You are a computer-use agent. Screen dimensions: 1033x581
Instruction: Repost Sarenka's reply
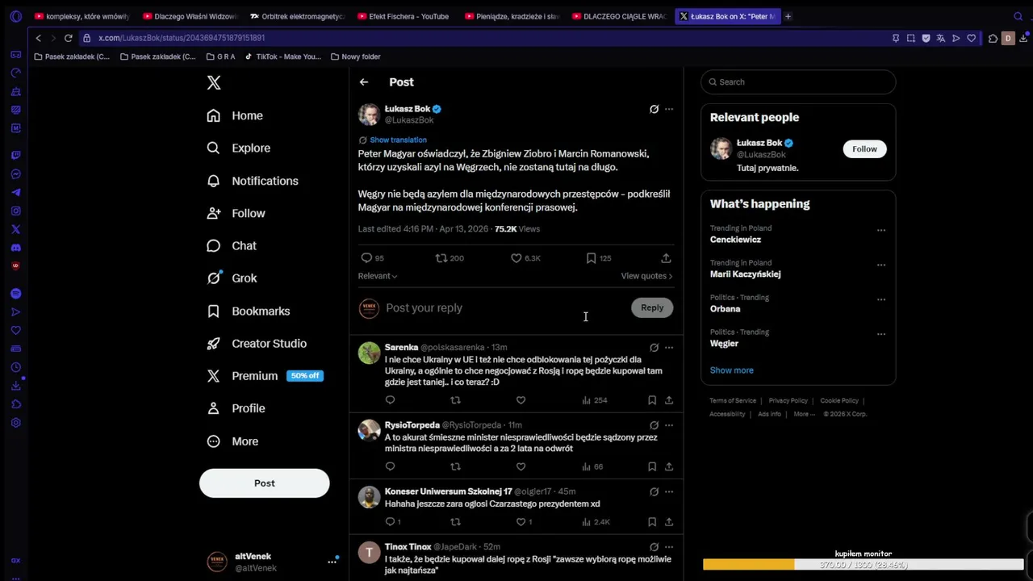click(455, 400)
